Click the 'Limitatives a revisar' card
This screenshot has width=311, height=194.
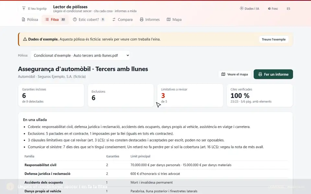(x=190, y=95)
